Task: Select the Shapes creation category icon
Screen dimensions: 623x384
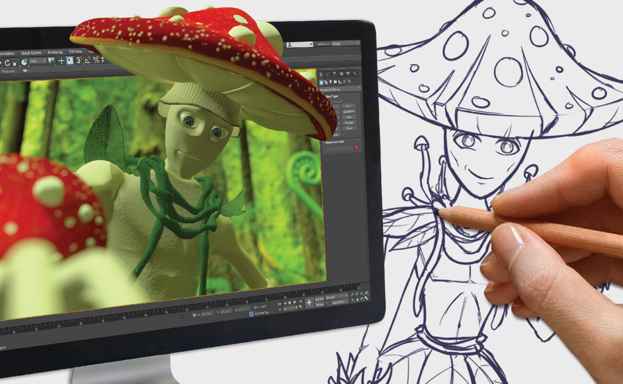Action: click(x=326, y=82)
